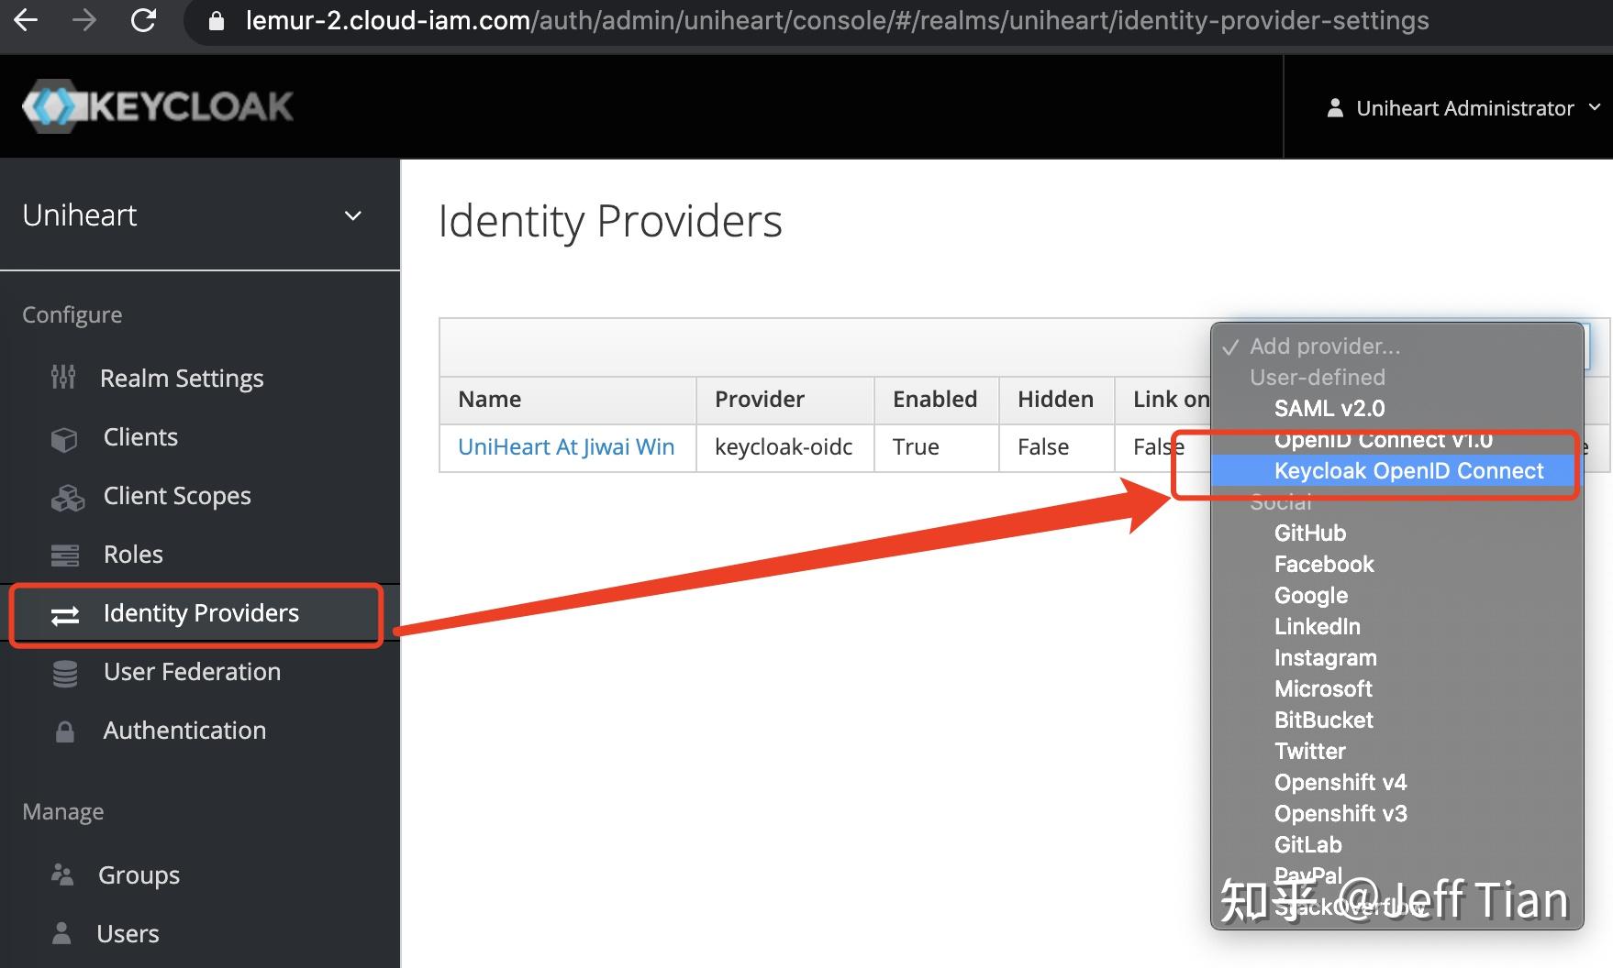Click the Keycloak logo
The height and width of the screenshot is (968, 1613).
158,106
